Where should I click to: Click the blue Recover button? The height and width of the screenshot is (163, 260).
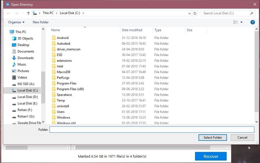coord(211,156)
